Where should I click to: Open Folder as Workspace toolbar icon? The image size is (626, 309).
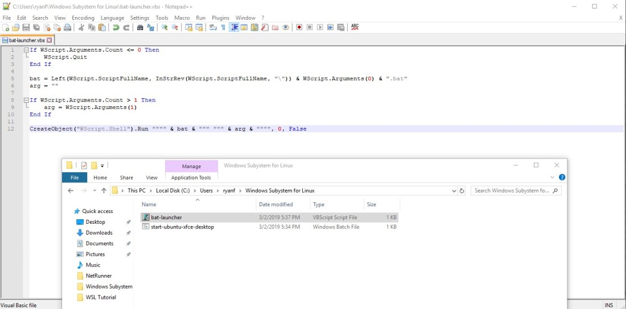click(x=275, y=27)
